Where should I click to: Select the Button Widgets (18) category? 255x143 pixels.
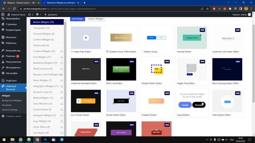point(47,22)
